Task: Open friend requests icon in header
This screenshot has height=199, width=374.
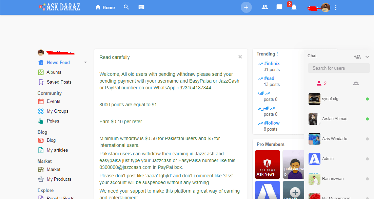Action: coord(265,7)
